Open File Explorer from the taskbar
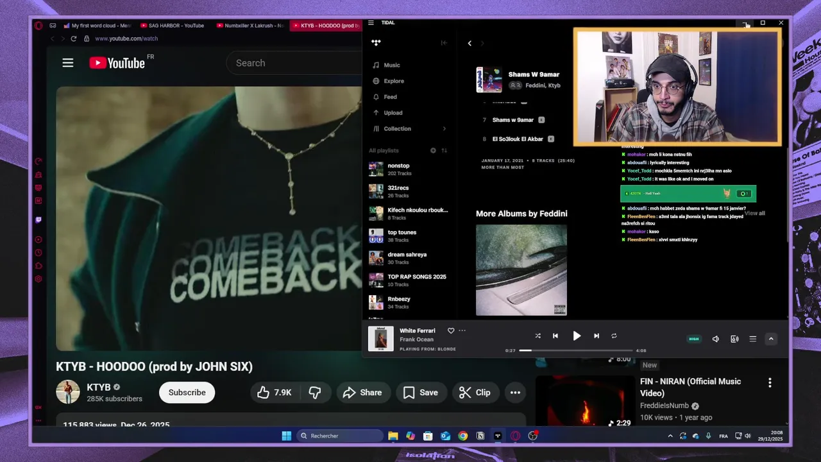The image size is (821, 462). (393, 436)
